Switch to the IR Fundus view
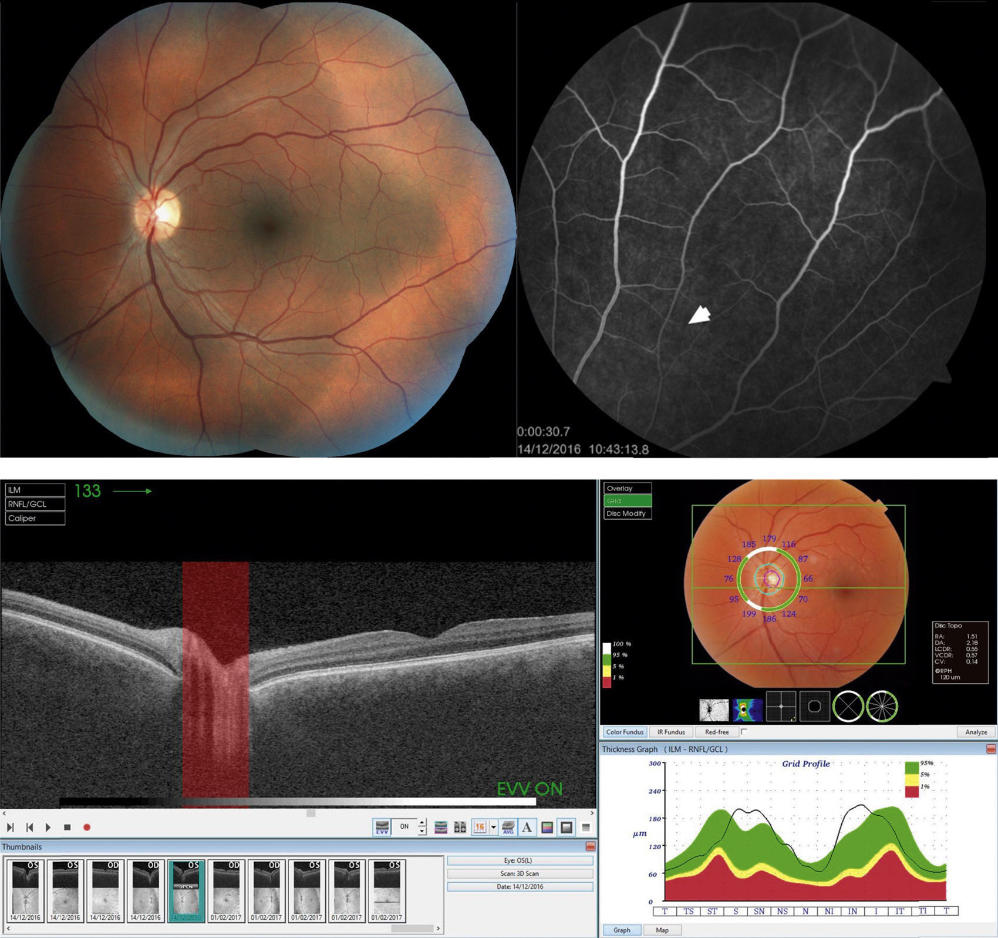This screenshot has width=998, height=938. 671,732
